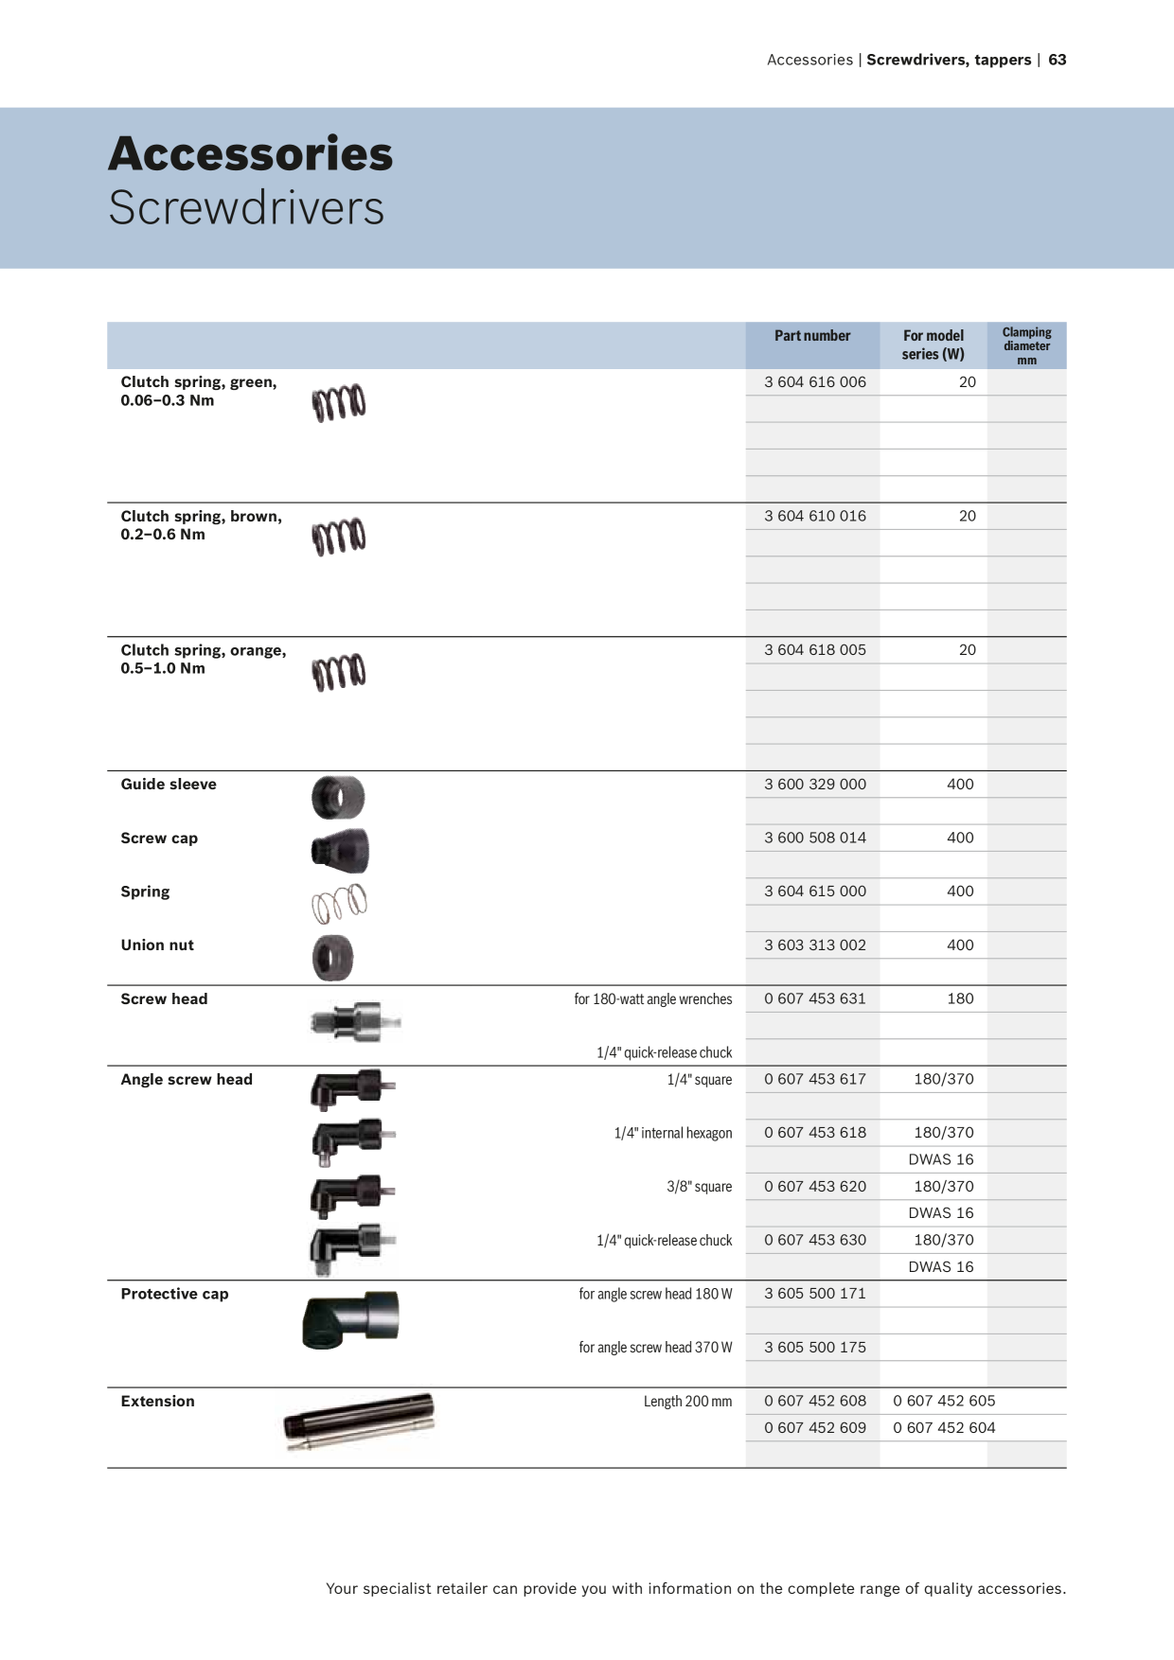Click the 'Screw cap' label
The image size is (1174, 1660).
[159, 839]
